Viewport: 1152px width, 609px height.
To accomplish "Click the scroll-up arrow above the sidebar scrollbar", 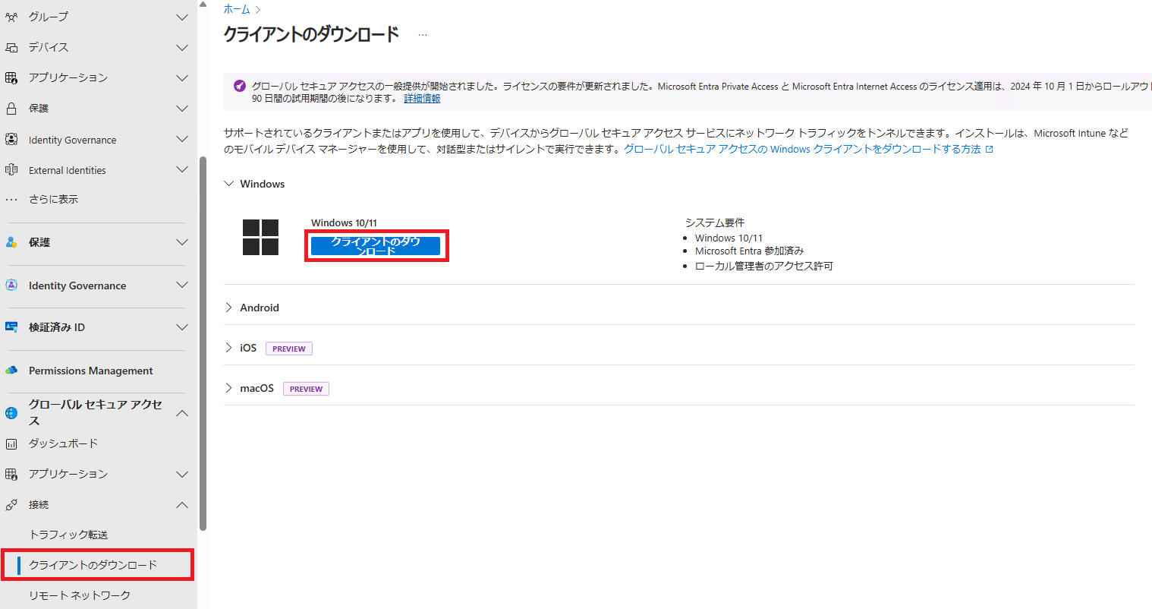I will coord(203,5).
